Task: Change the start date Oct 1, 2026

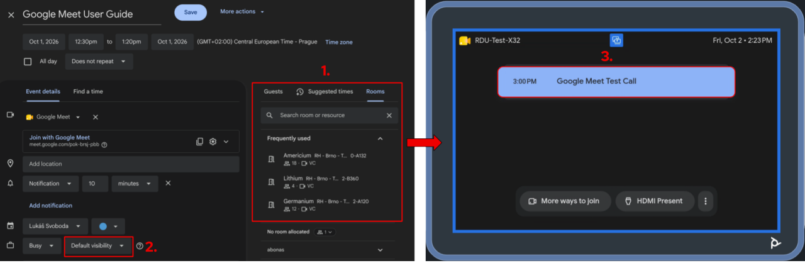Action: (x=44, y=42)
